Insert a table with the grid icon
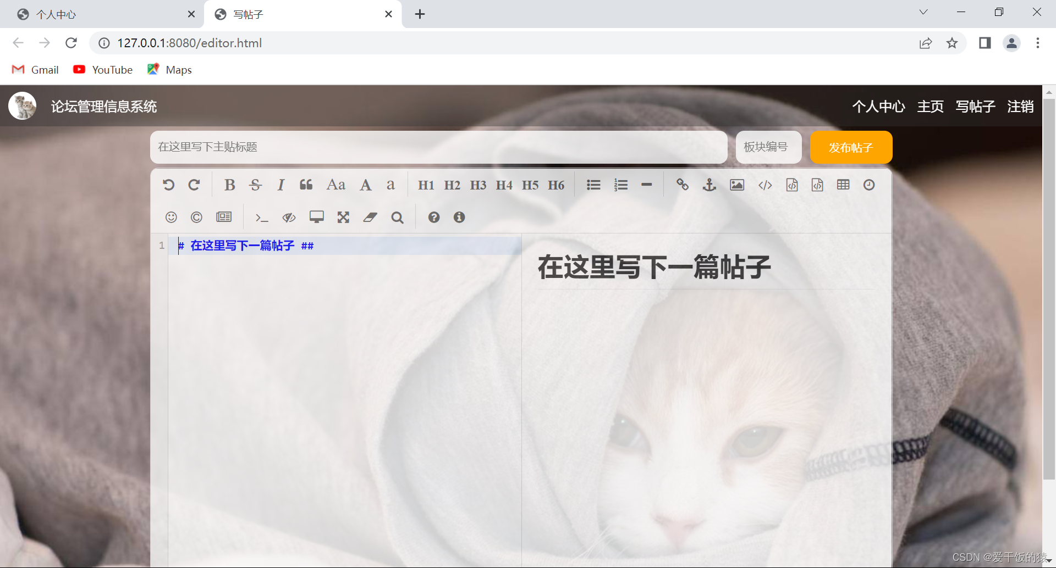This screenshot has height=568, width=1056. pyautogui.click(x=843, y=185)
